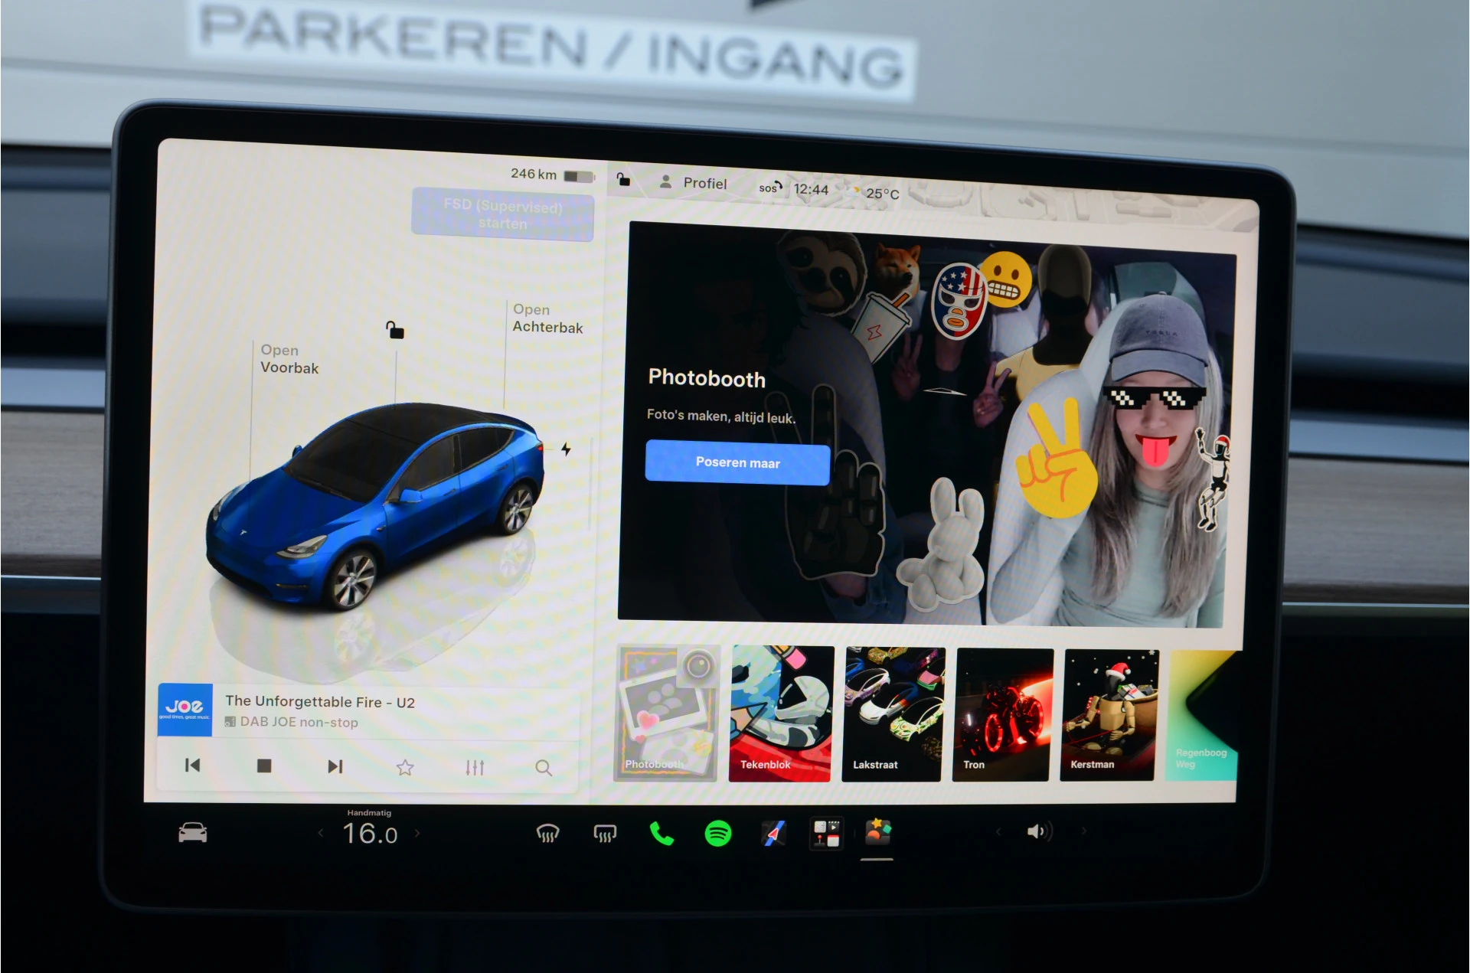Screen dimensions: 1470x973
Task: Tap the Joe radio station logo
Action: (x=185, y=710)
